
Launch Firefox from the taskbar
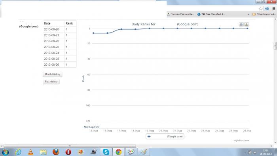[x=56, y=152]
